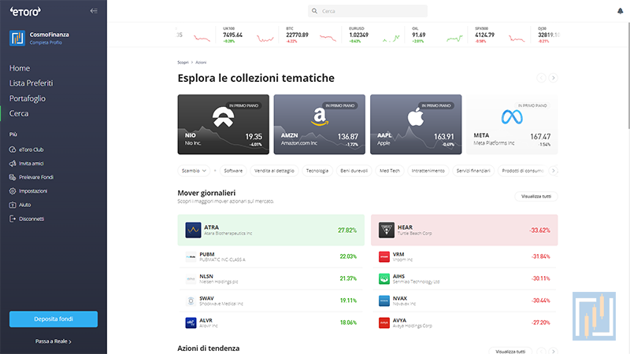Click Azioni breadcrumb link
This screenshot has height=354, width=630.
click(x=201, y=62)
